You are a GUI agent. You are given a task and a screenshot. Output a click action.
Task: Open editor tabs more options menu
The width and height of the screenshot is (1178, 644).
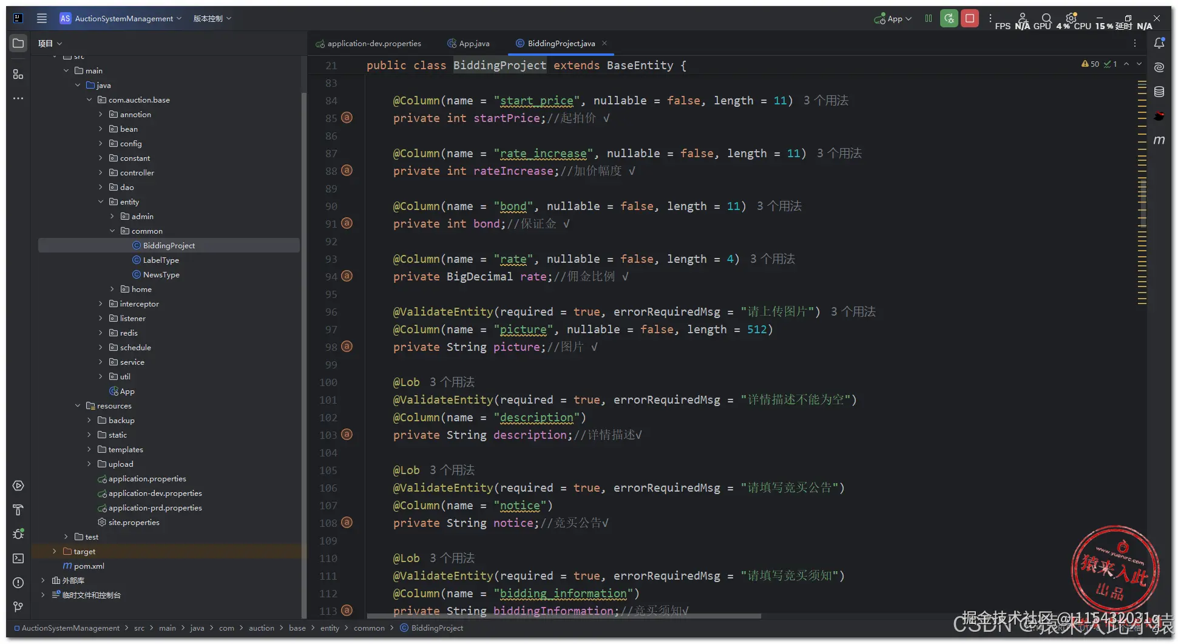pos(1135,43)
